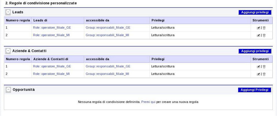Click Aggiungi privilegi for Aziende & Contatti

[255, 51]
